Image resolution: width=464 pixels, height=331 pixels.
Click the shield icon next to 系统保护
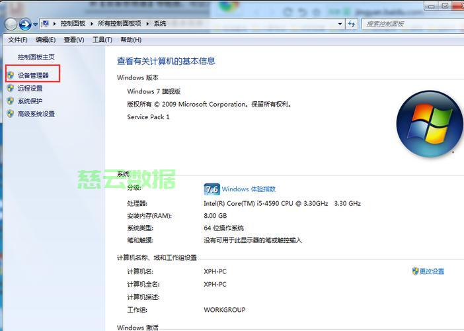pyautogui.click(x=10, y=101)
